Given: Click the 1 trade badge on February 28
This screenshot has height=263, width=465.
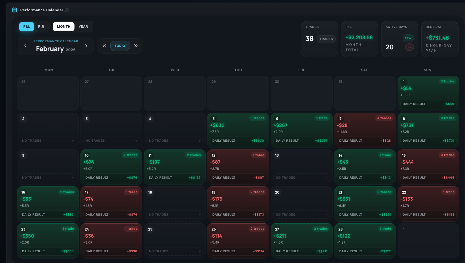Looking at the screenshot, I should (385, 229).
